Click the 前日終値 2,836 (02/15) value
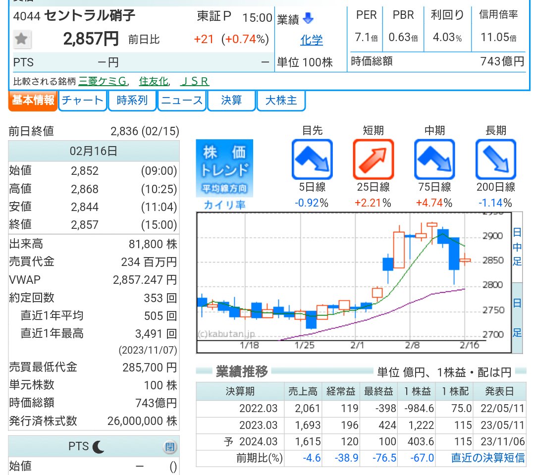This screenshot has width=535, height=475. tap(145, 131)
